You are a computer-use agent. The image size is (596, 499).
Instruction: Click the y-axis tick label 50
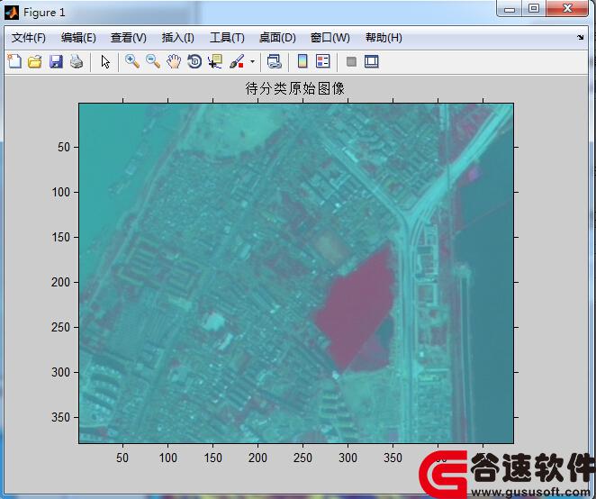coord(64,147)
